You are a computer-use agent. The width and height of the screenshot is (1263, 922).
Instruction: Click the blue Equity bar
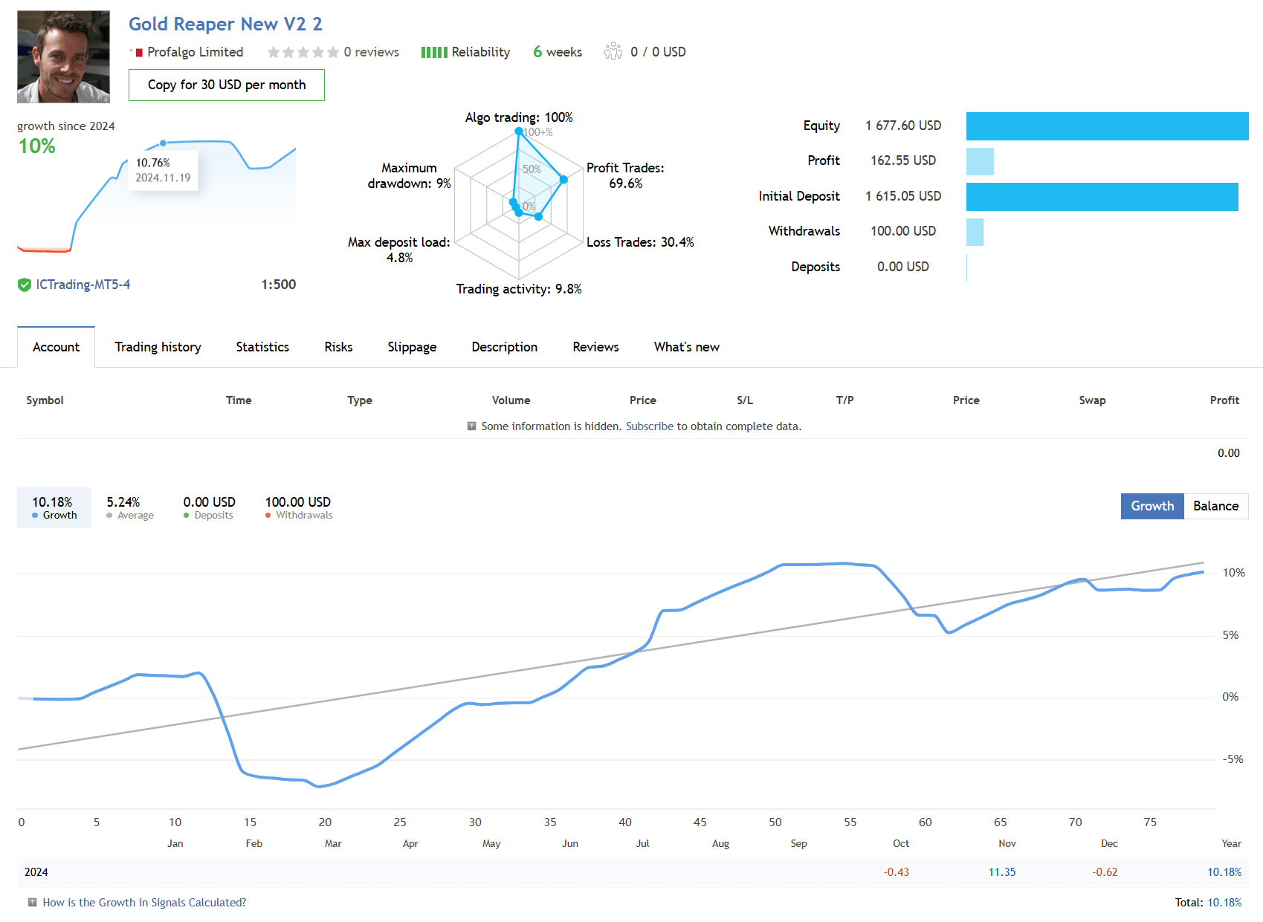point(1107,126)
